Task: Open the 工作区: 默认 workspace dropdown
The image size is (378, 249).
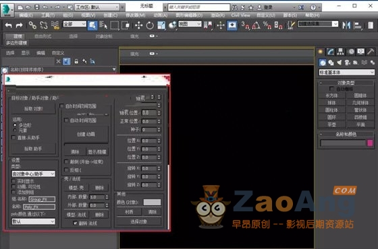Action: (97, 7)
